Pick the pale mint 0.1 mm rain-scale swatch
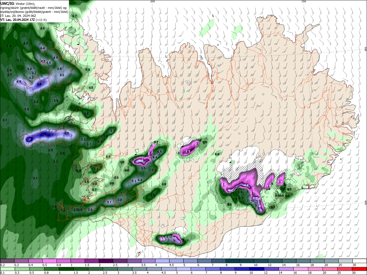 (7, 269)
